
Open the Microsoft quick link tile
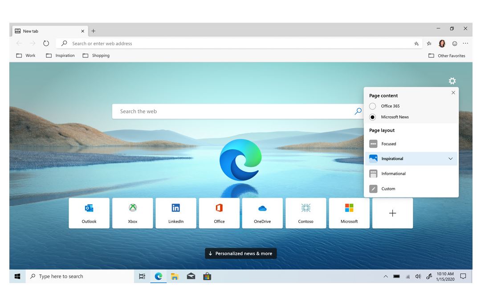tap(349, 213)
